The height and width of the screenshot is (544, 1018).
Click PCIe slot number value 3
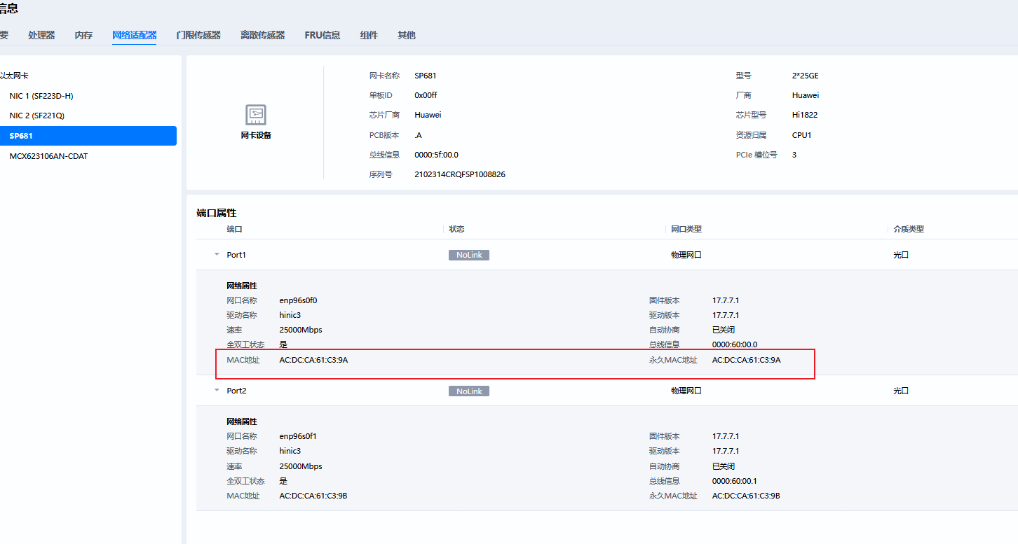click(x=794, y=155)
